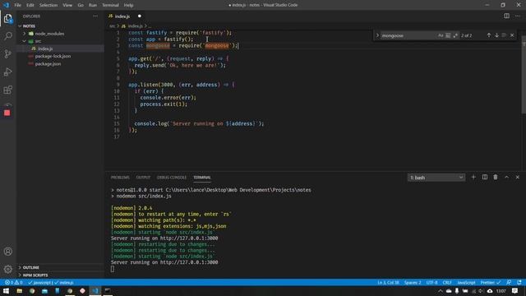Open the Run and Debug view
Image resolution: width=526 pixels, height=296 pixels.
pyautogui.click(x=8, y=72)
